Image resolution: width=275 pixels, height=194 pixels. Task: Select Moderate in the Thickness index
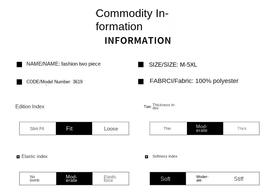point(205,128)
